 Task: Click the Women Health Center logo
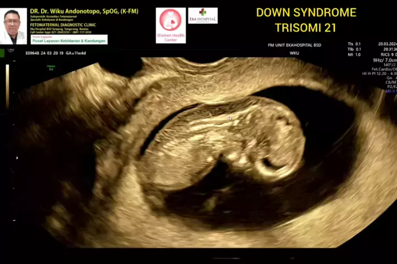[170, 25]
